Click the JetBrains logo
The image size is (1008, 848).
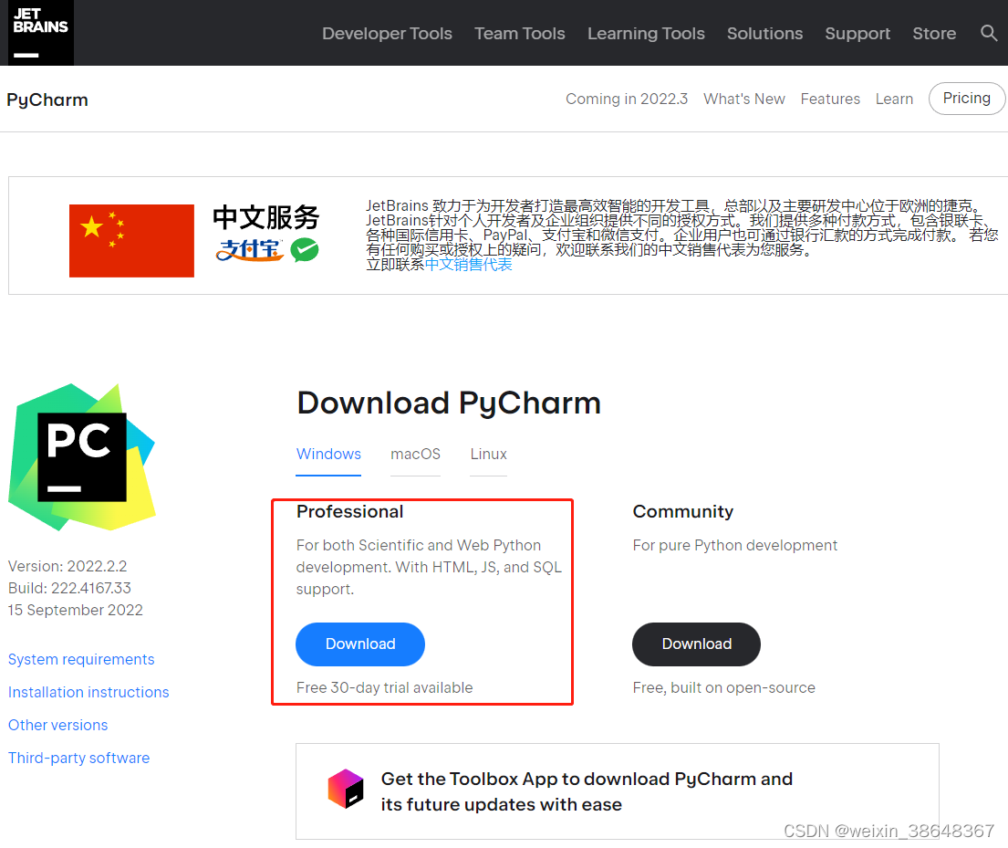pos(41,33)
